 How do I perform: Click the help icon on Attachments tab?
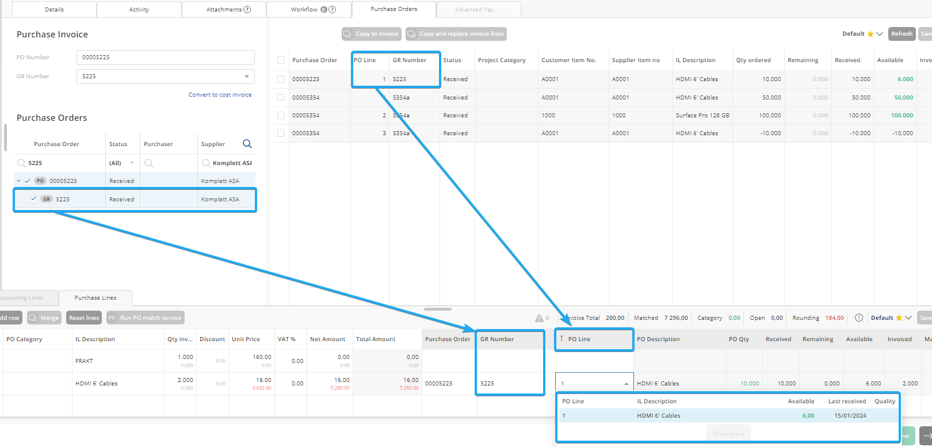point(247,9)
